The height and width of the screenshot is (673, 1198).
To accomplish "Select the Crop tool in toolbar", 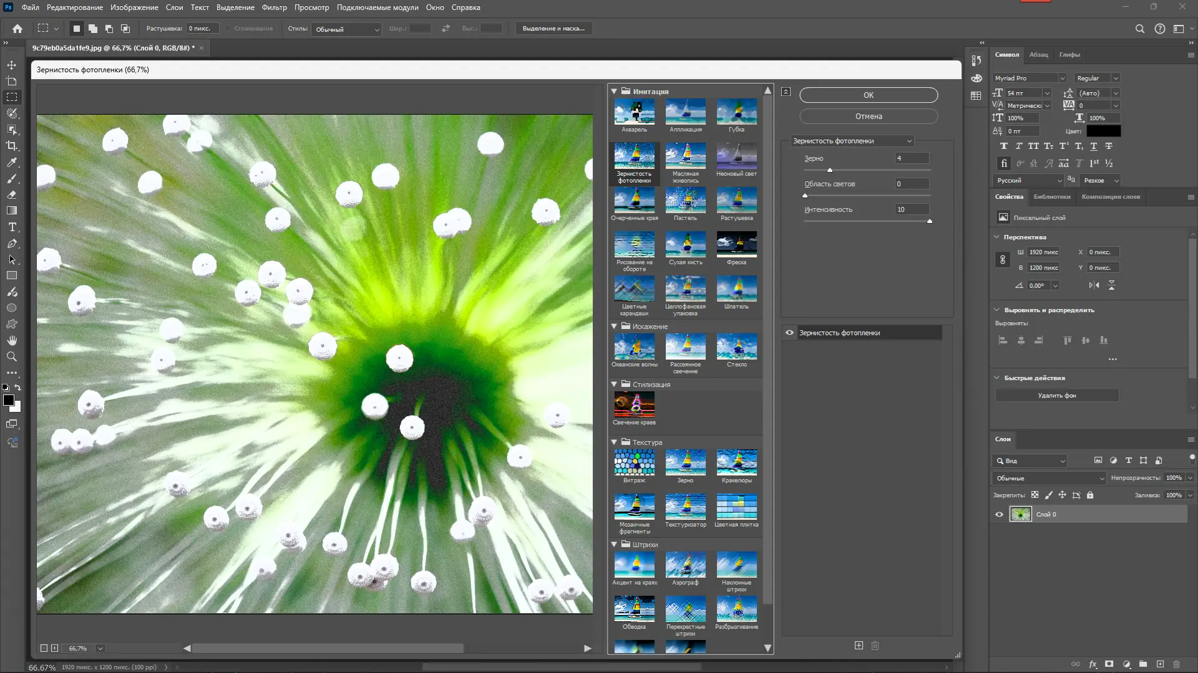I will pos(12,146).
